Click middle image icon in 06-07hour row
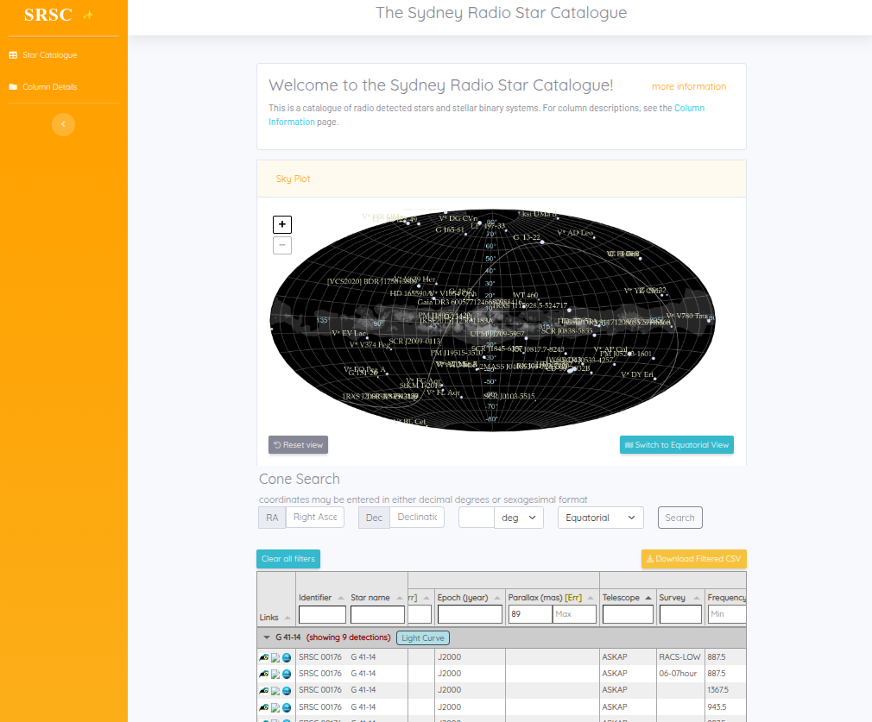Image resolution: width=872 pixels, height=722 pixels. (275, 675)
